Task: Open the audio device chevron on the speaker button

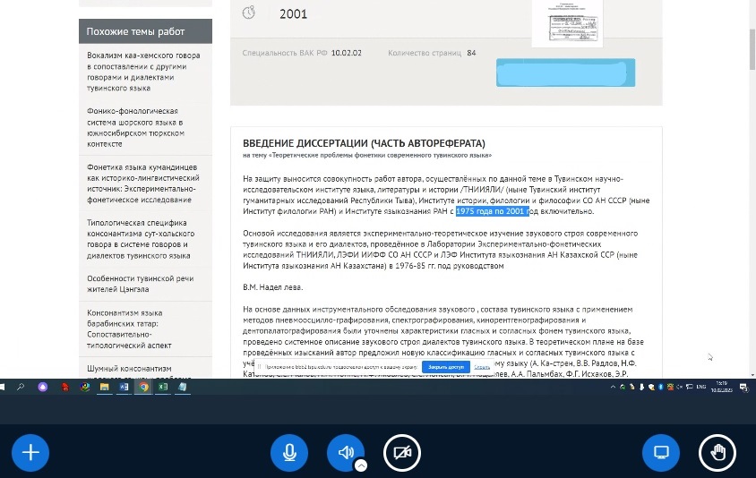Action: click(x=361, y=465)
